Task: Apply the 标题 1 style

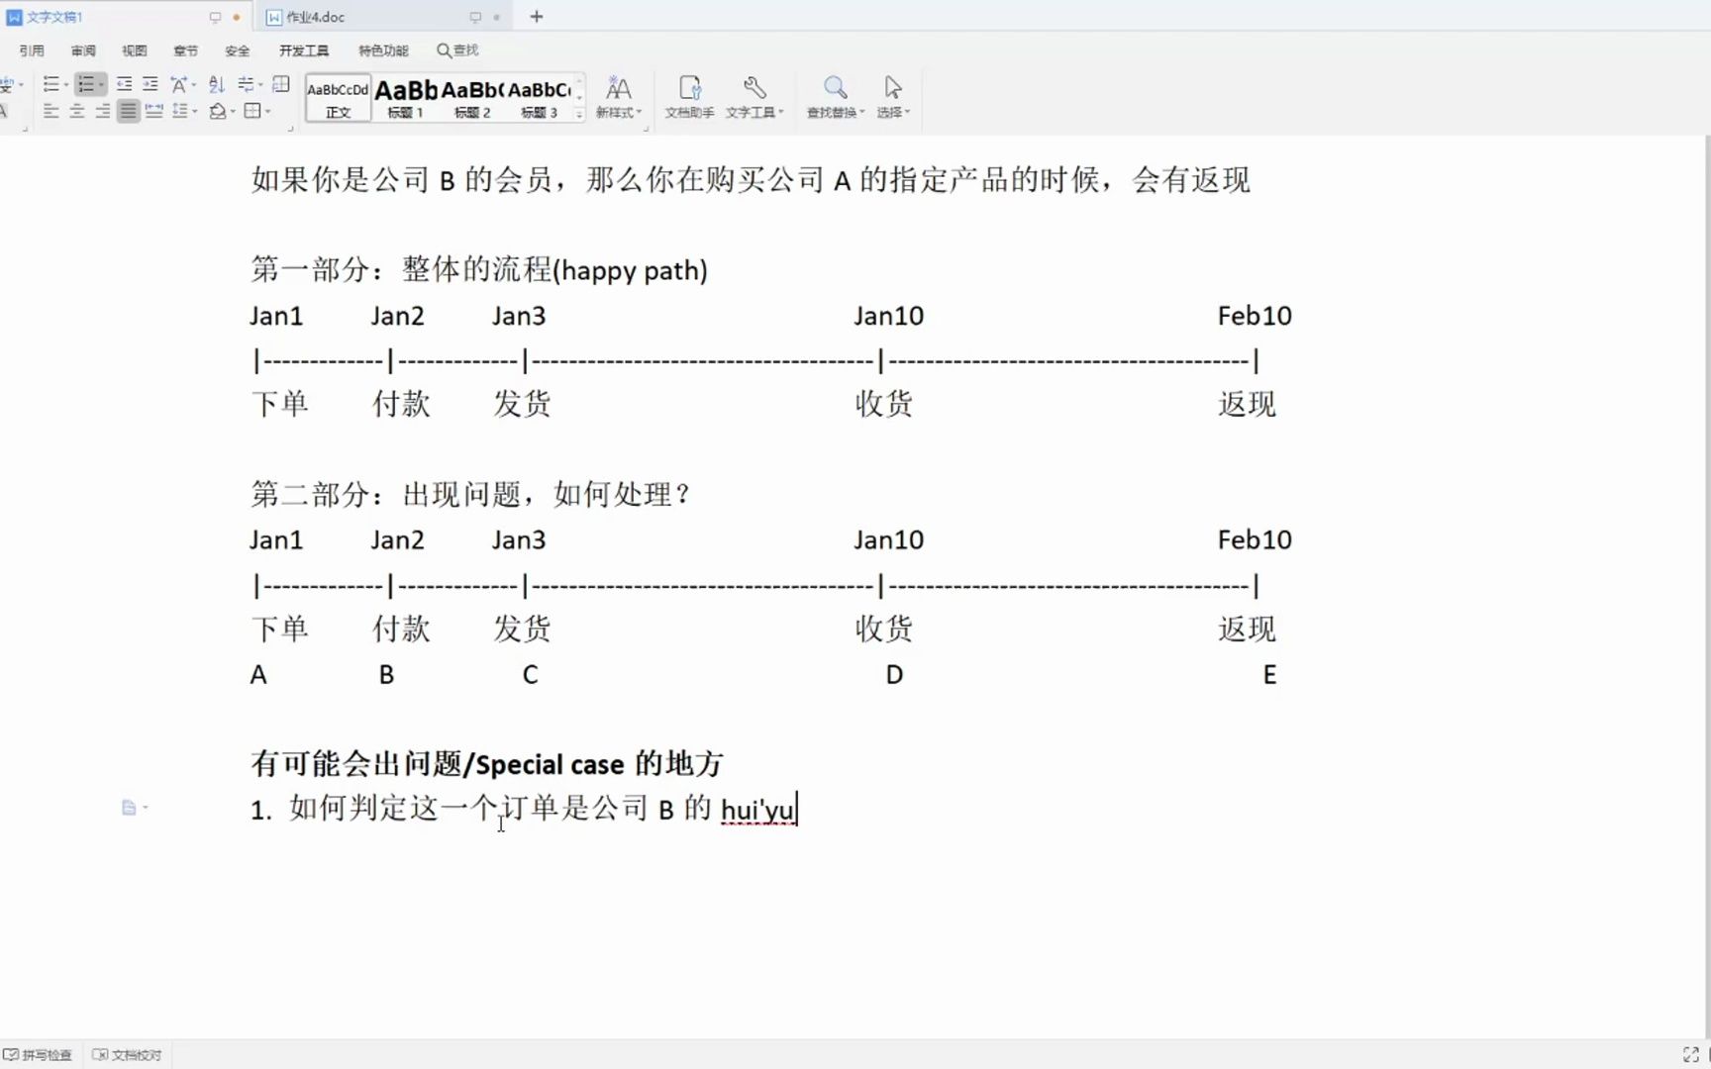Action: 405,98
